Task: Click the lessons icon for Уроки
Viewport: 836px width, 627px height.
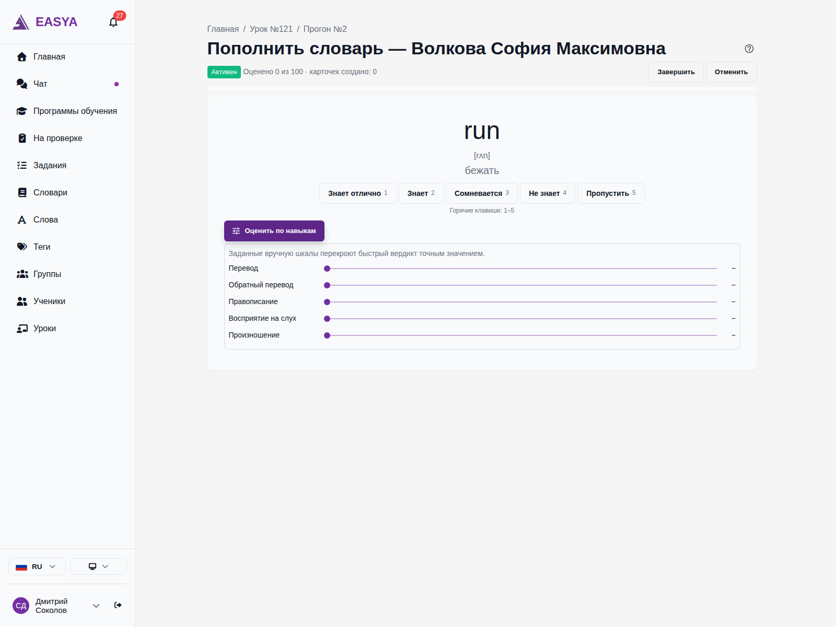Action: click(x=22, y=328)
